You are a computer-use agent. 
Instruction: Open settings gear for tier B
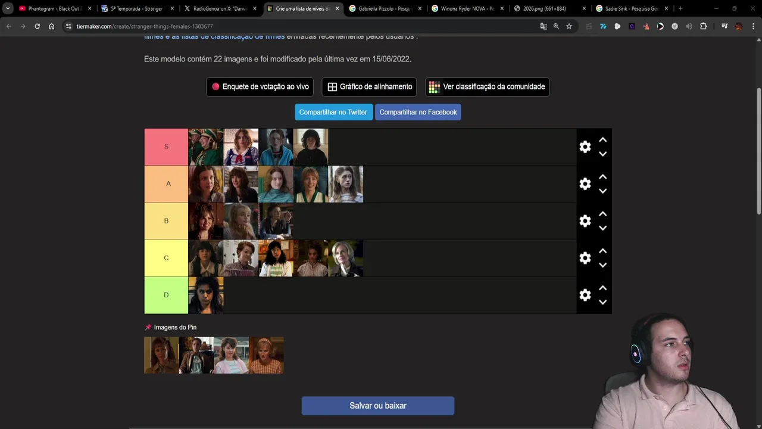click(x=585, y=221)
